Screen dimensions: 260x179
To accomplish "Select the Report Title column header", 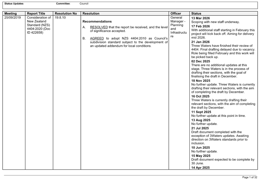I will (x=36, y=13).
